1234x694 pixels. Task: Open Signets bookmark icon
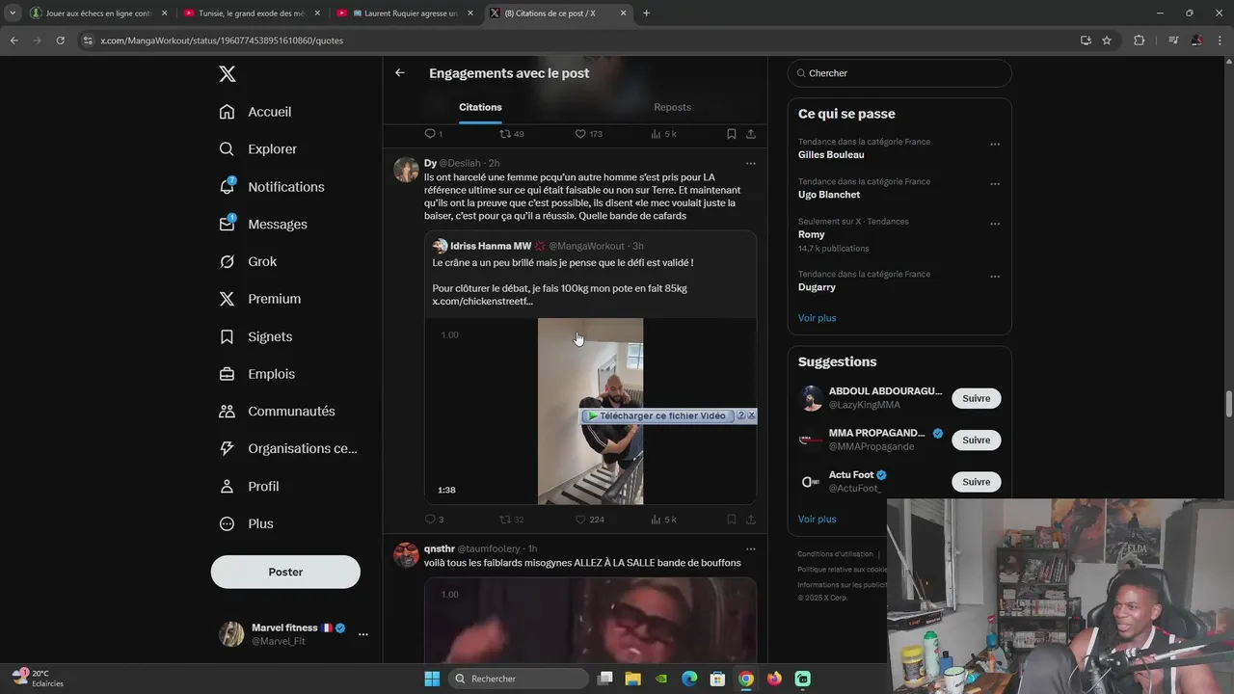pyautogui.click(x=227, y=336)
